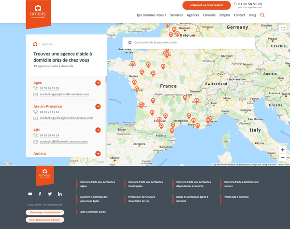The height and width of the screenshot is (229, 290).
Task: Open the Twitter profile from footer
Action: (50, 194)
